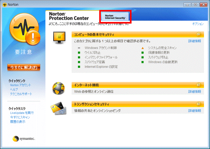Open the ヘルプ quick link
The width and height of the screenshot is (210, 149).
tap(14, 89)
